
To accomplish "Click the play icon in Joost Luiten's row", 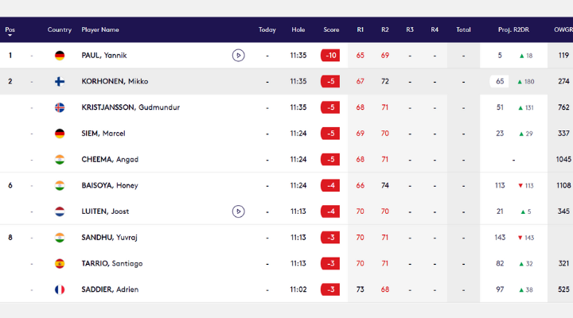I will [x=238, y=211].
